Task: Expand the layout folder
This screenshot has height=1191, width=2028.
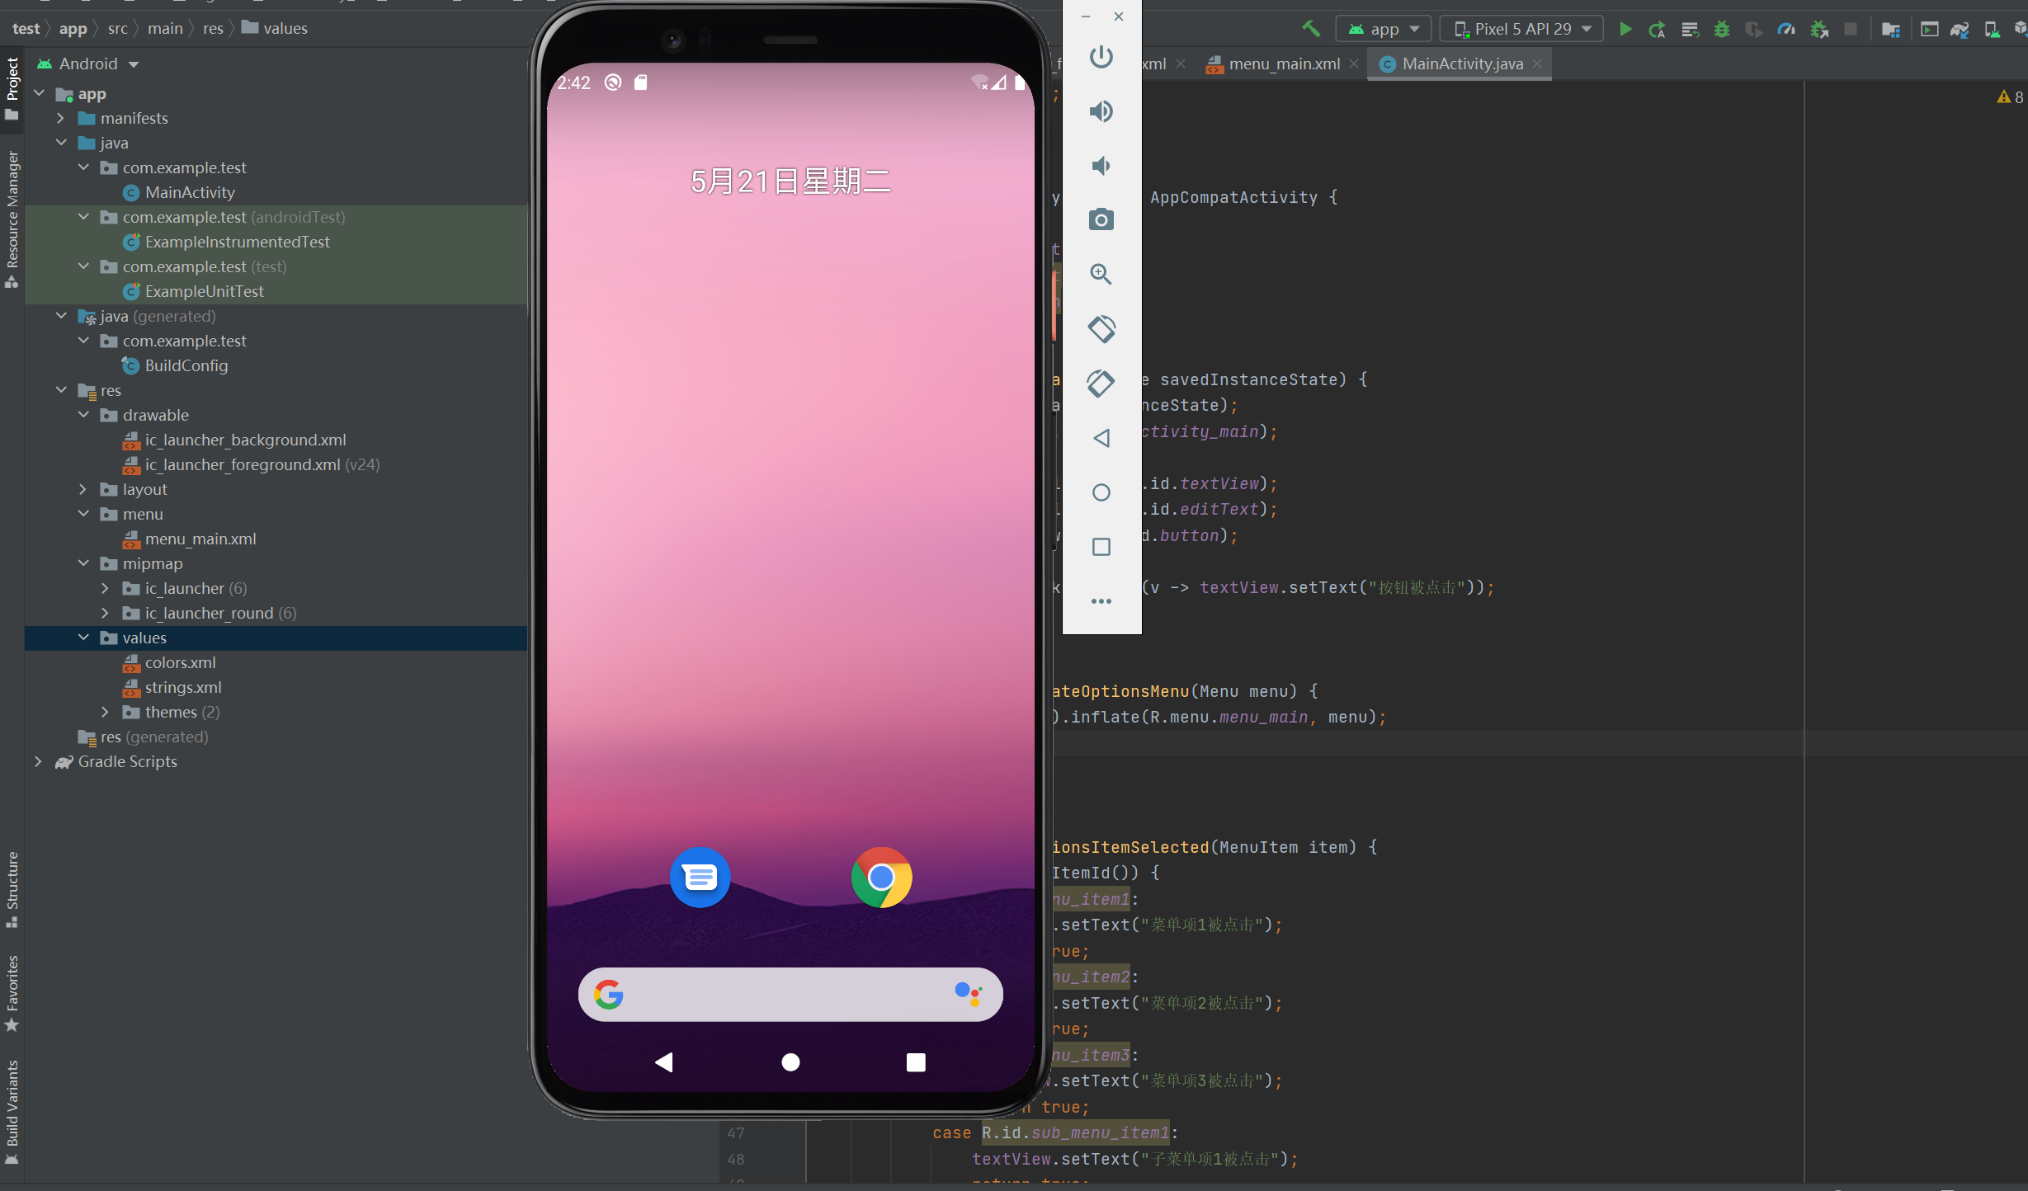Action: [x=83, y=490]
